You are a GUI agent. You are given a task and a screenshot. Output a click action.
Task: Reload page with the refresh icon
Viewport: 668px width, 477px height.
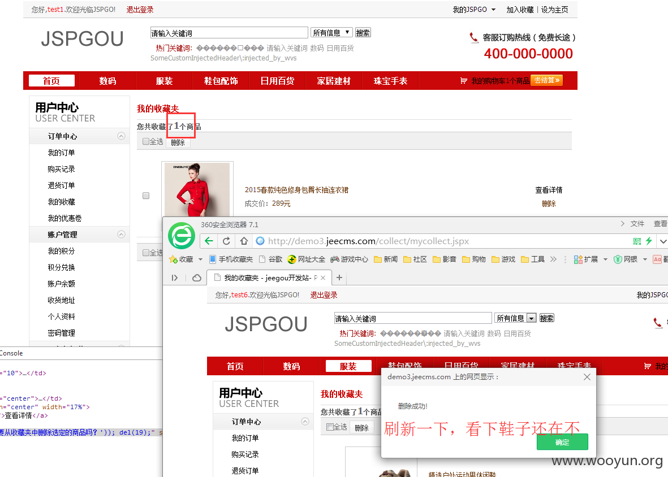(x=227, y=241)
